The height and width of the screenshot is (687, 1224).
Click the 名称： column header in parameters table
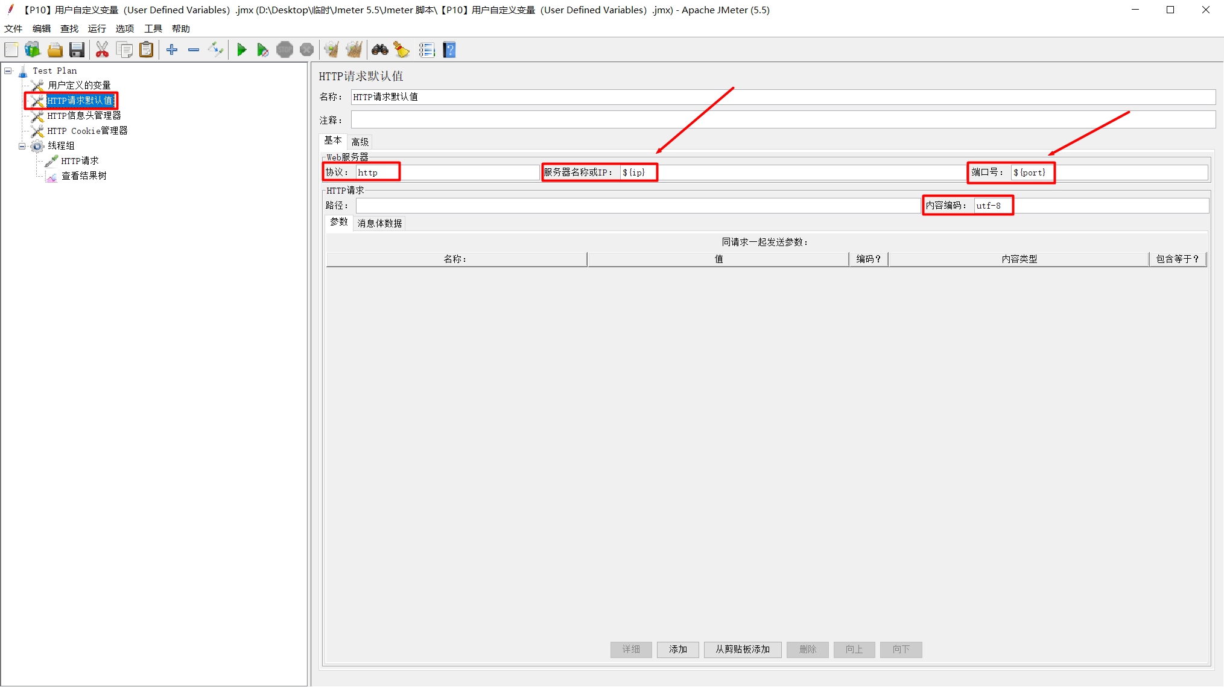(456, 259)
